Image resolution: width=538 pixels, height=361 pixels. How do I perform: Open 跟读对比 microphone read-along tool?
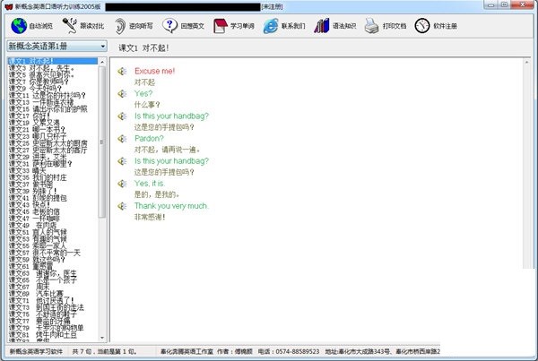point(70,26)
